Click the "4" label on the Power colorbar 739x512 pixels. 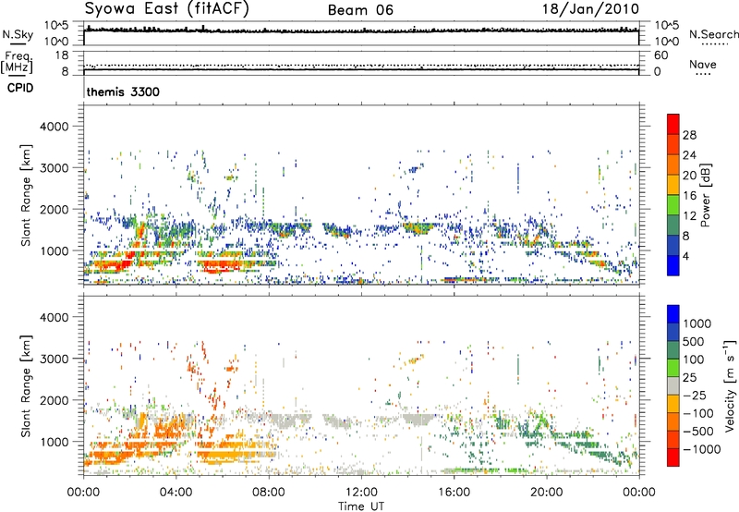pos(685,257)
